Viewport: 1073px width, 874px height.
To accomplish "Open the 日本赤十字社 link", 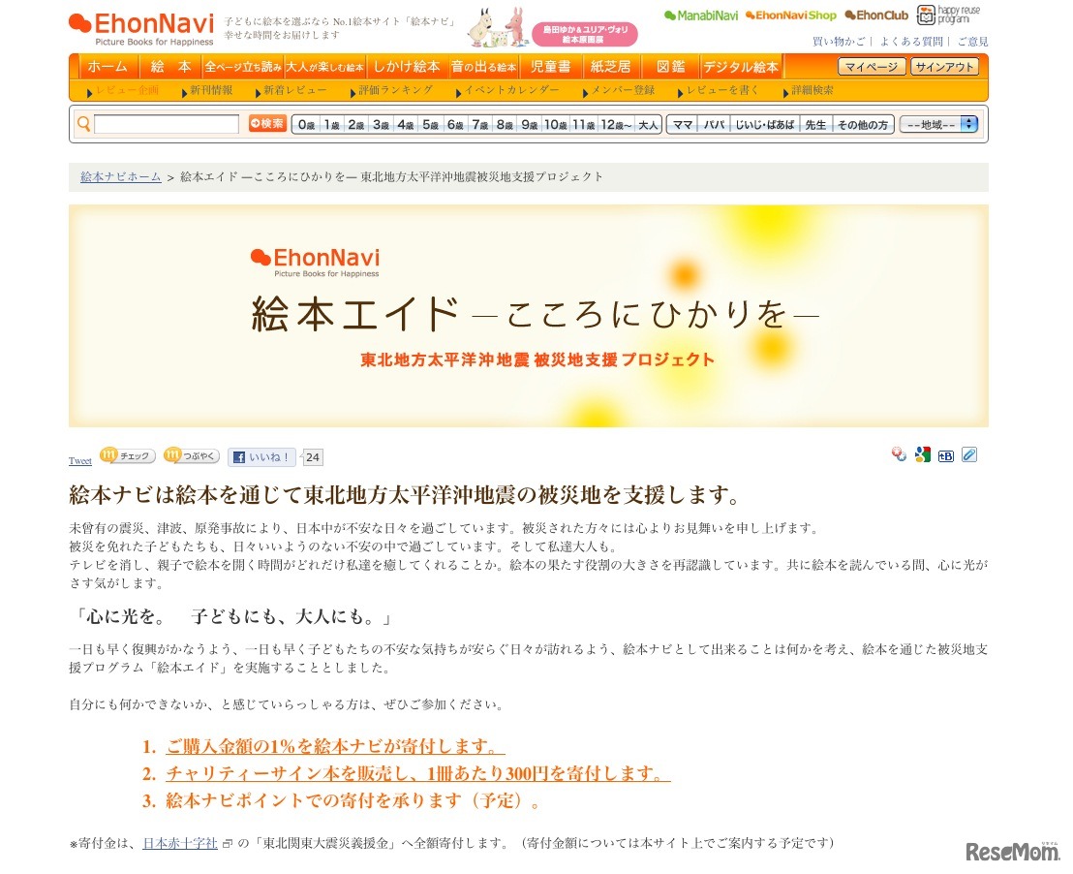I will click(180, 843).
